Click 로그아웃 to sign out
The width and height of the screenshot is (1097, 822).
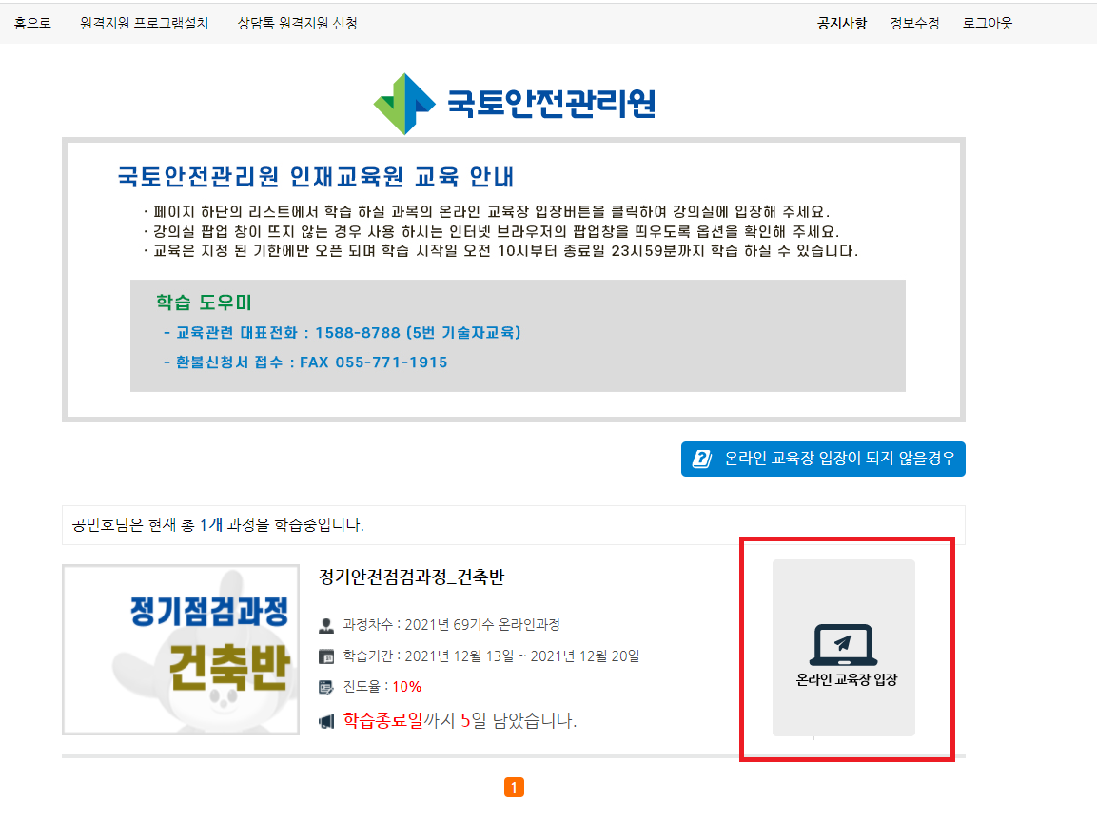tap(987, 22)
